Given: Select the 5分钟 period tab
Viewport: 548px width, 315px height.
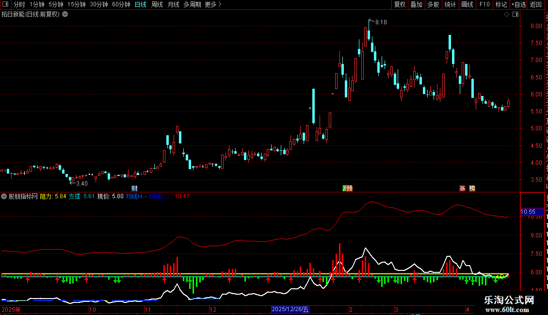Looking at the screenshot, I should (x=56, y=4).
